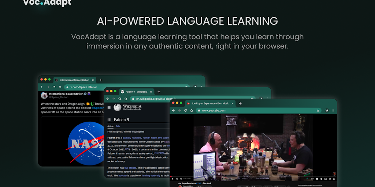Go back in the Wikipedia browser window

(x=108, y=99)
